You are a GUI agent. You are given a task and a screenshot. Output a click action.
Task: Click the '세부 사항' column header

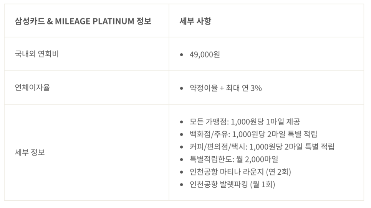195,21
